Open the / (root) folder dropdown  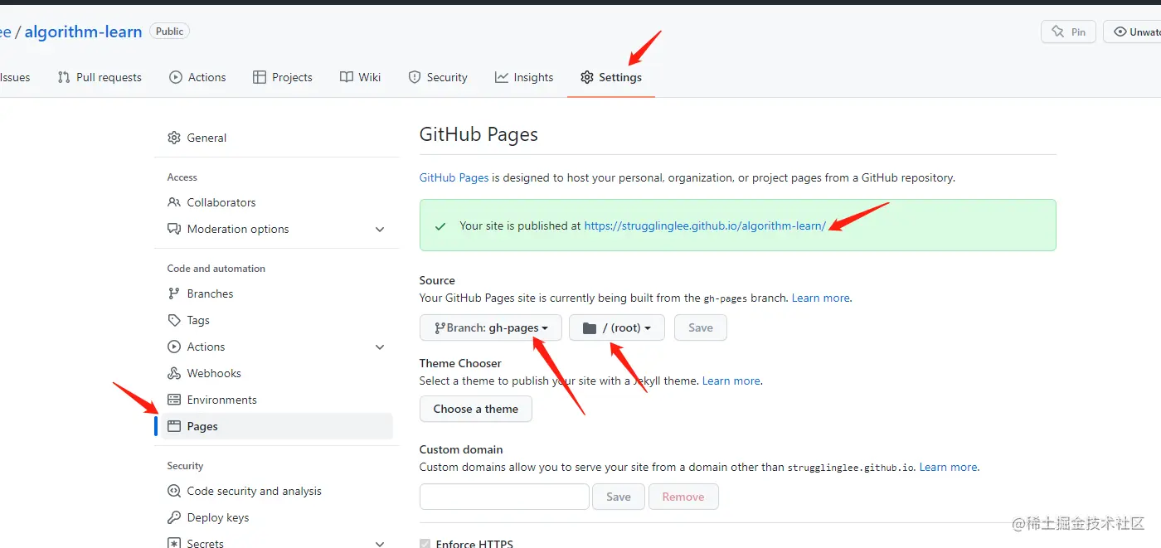pyautogui.click(x=617, y=327)
